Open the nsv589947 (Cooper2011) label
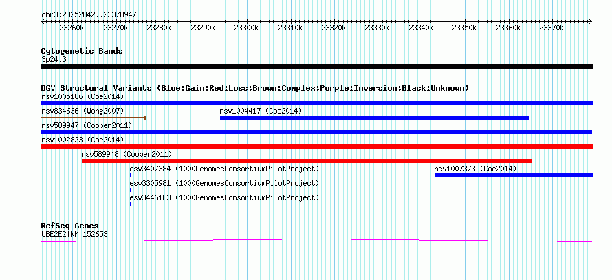 (x=87, y=125)
